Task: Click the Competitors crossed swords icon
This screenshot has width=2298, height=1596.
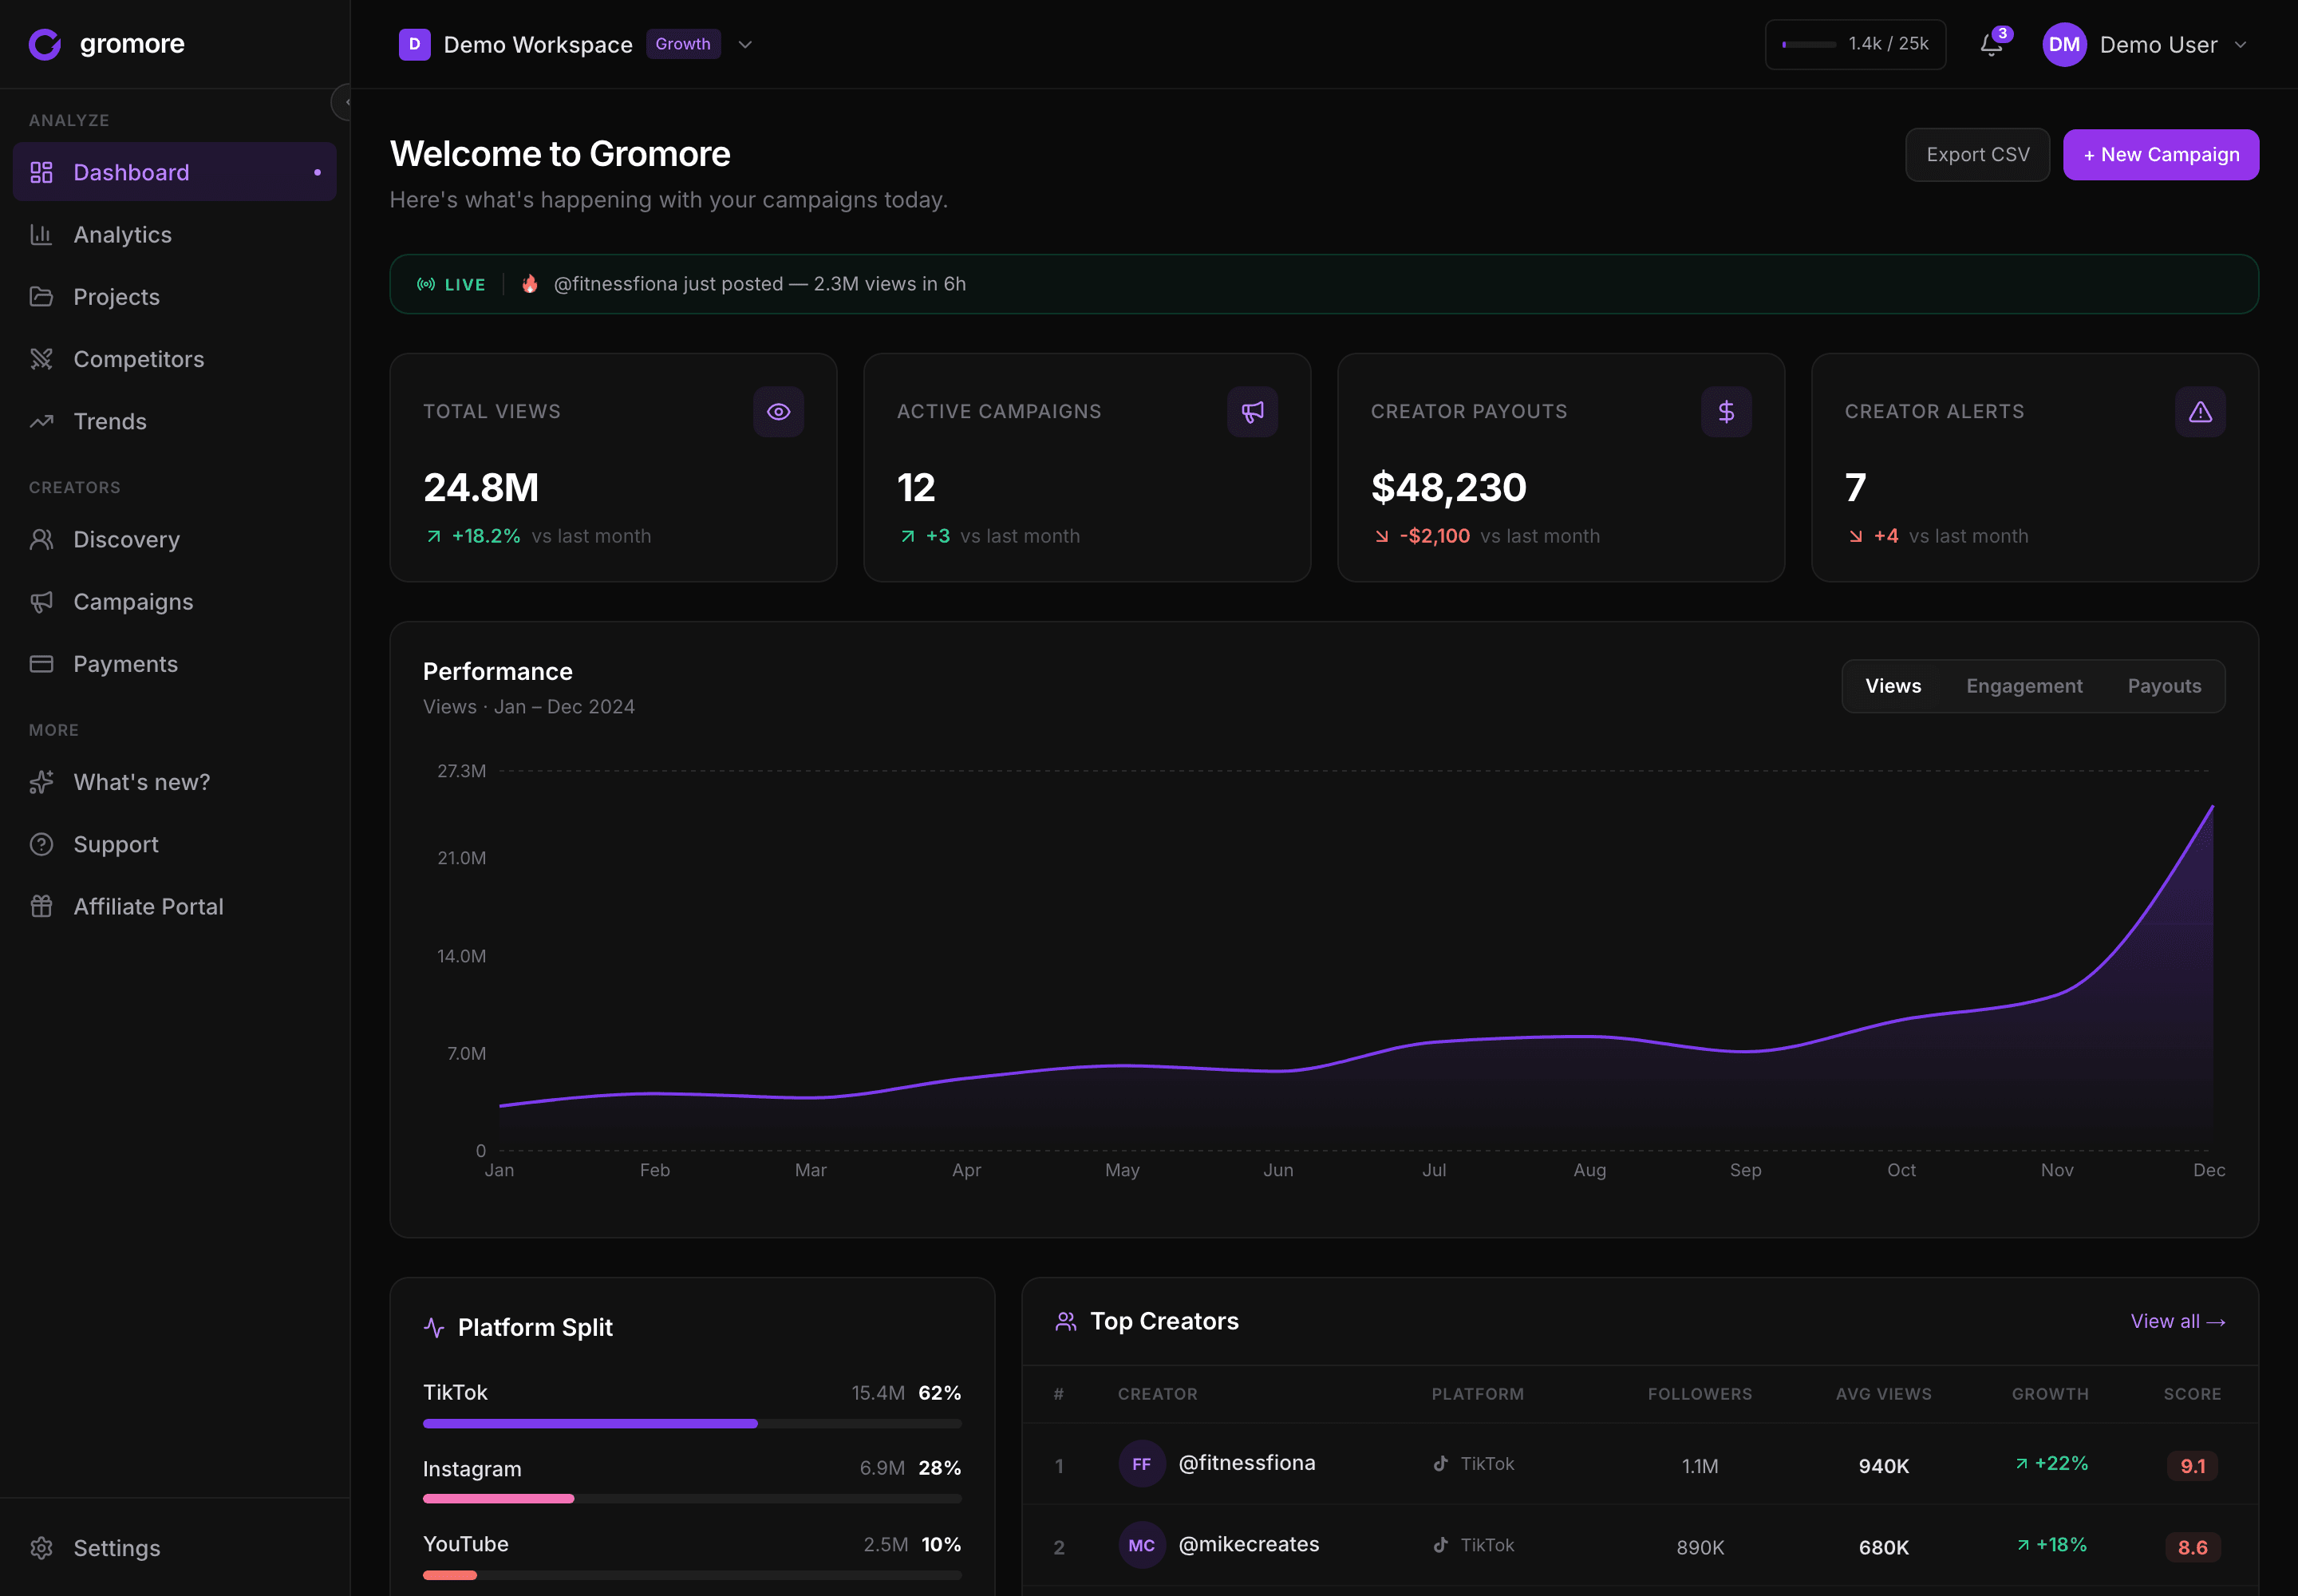Action: (41, 359)
